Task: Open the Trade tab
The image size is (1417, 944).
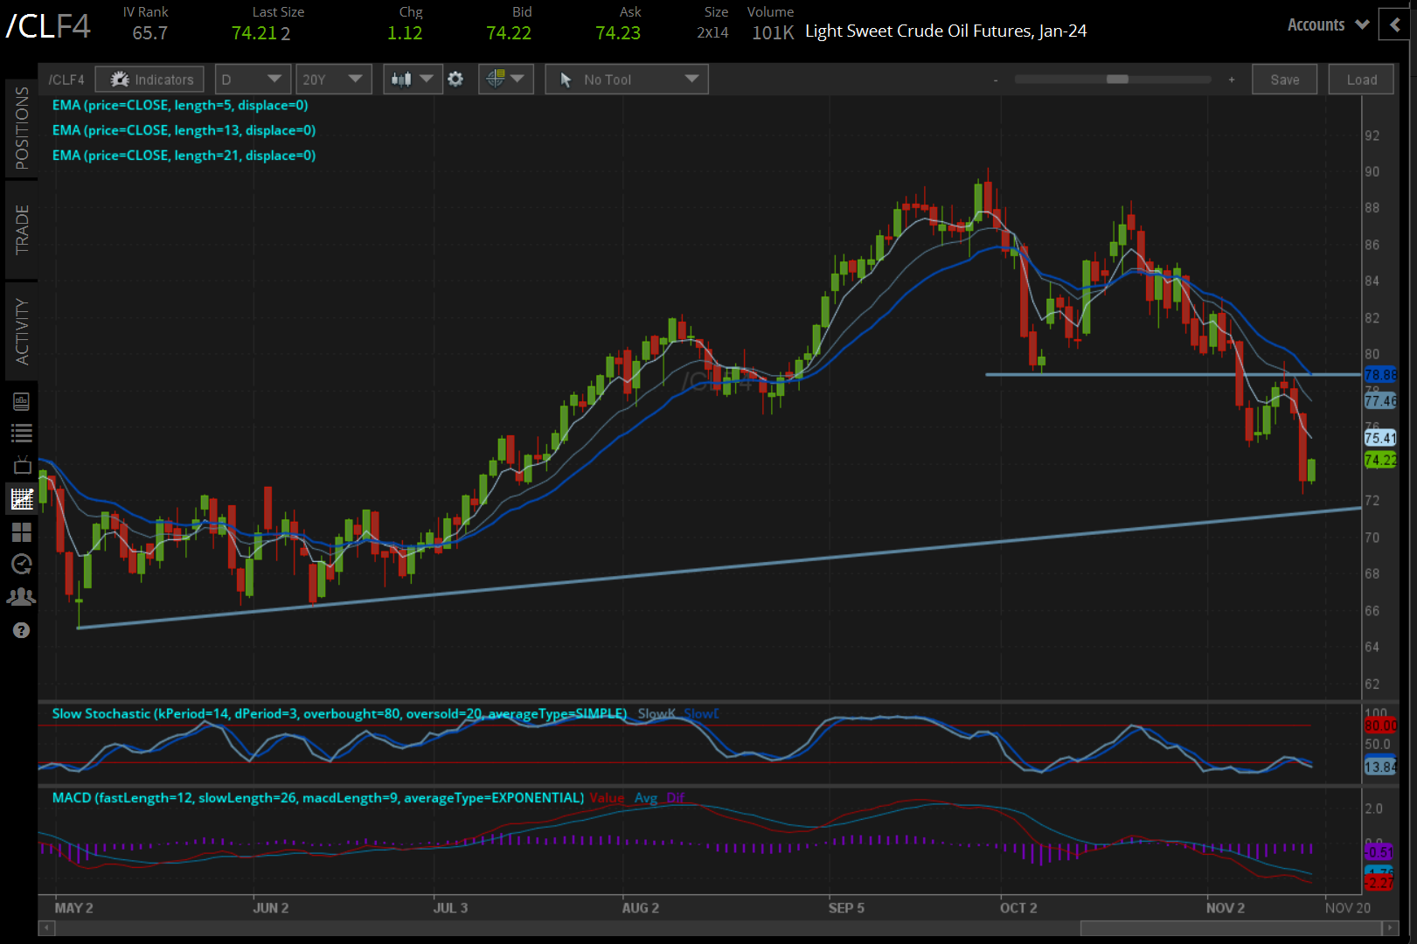Action: pyautogui.click(x=21, y=230)
